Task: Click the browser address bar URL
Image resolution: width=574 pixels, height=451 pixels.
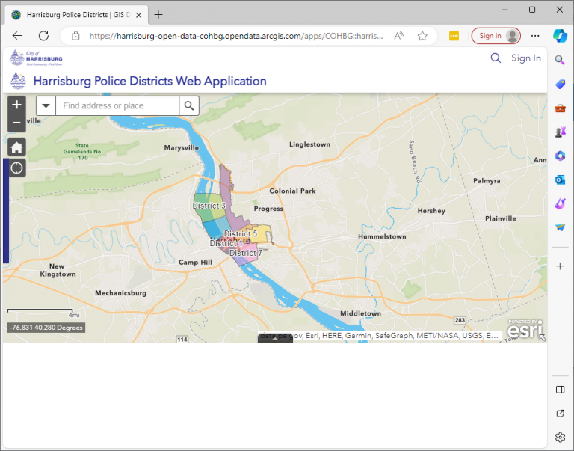Action: coord(235,36)
